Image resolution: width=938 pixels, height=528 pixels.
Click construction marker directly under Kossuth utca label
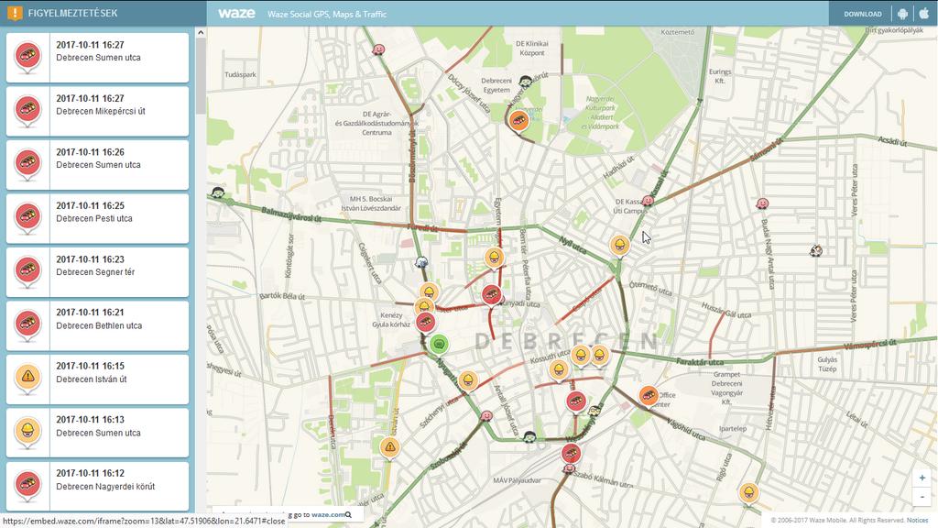pos(559,370)
